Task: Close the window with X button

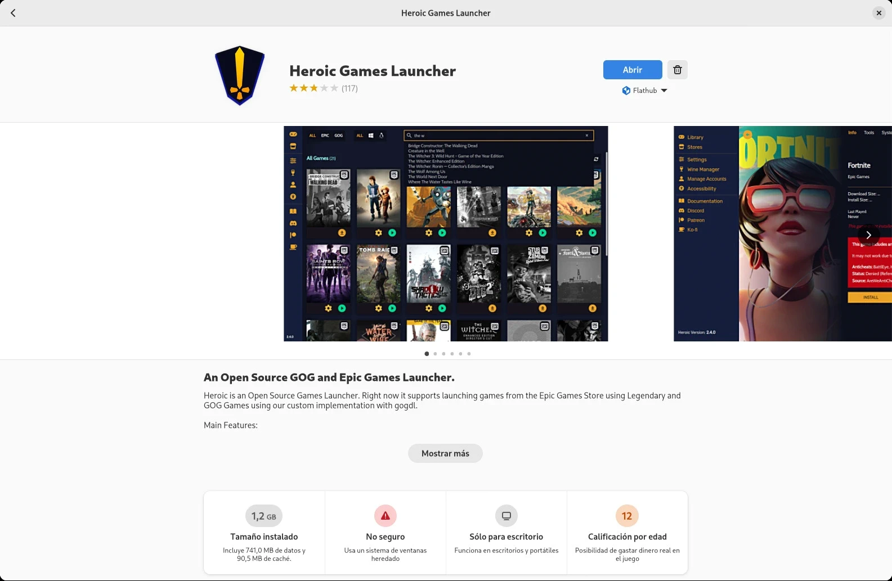Action: coord(878,13)
